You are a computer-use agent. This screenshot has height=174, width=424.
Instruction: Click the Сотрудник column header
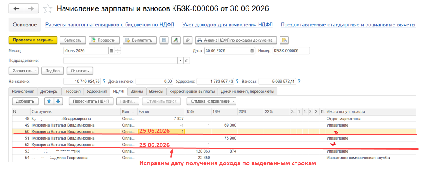click(75, 111)
